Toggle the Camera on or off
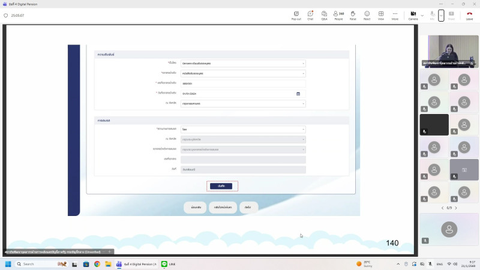Screen dimensions: 480x270 pyautogui.click(x=413, y=15)
